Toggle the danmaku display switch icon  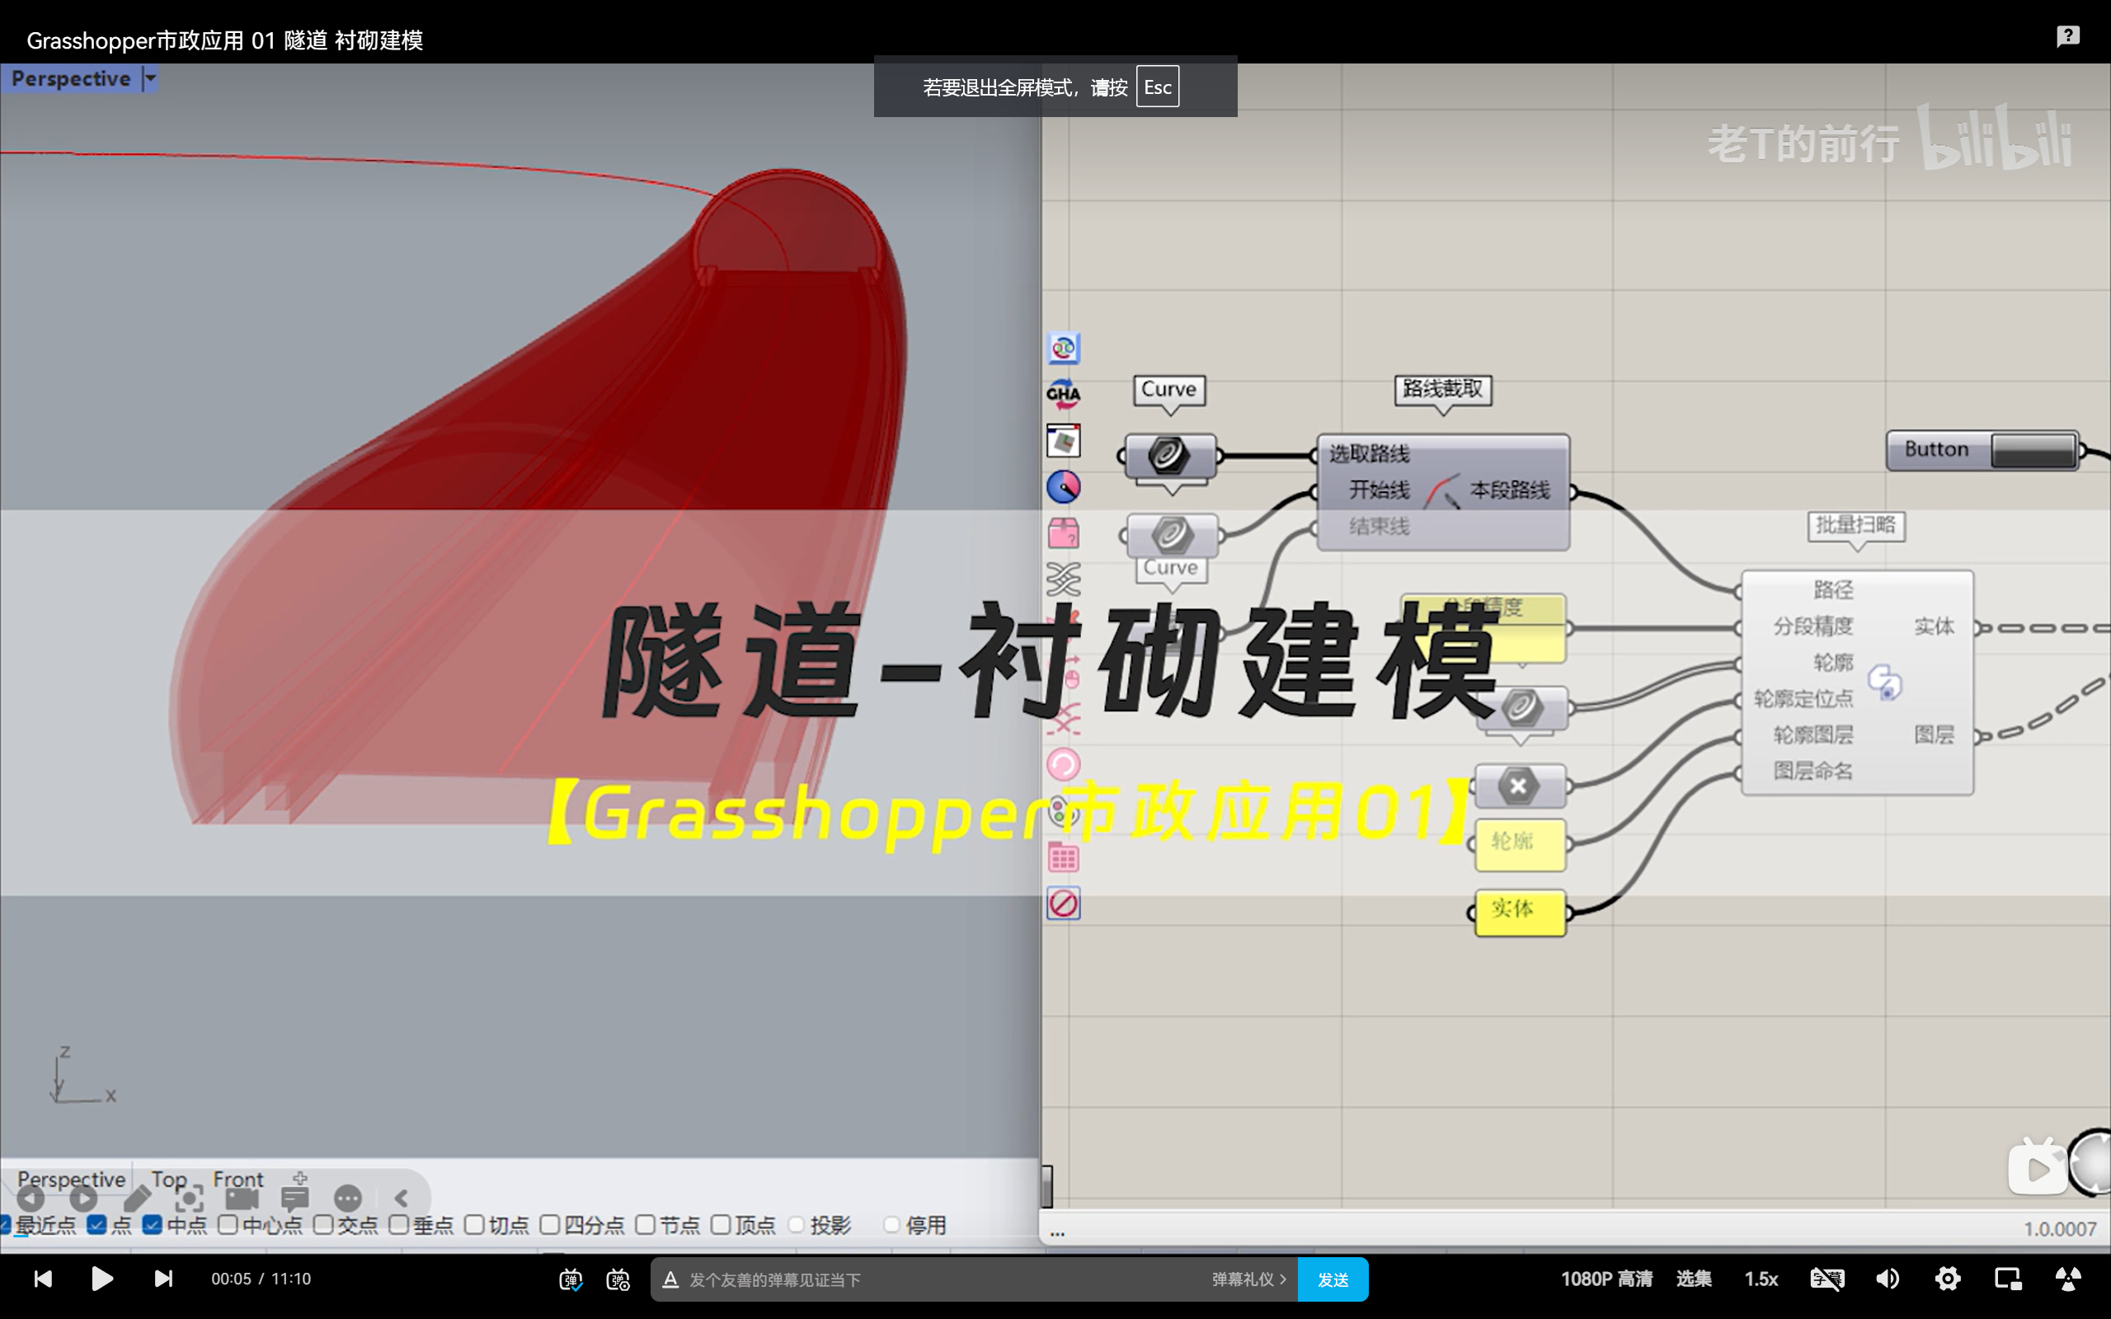pyautogui.click(x=571, y=1279)
